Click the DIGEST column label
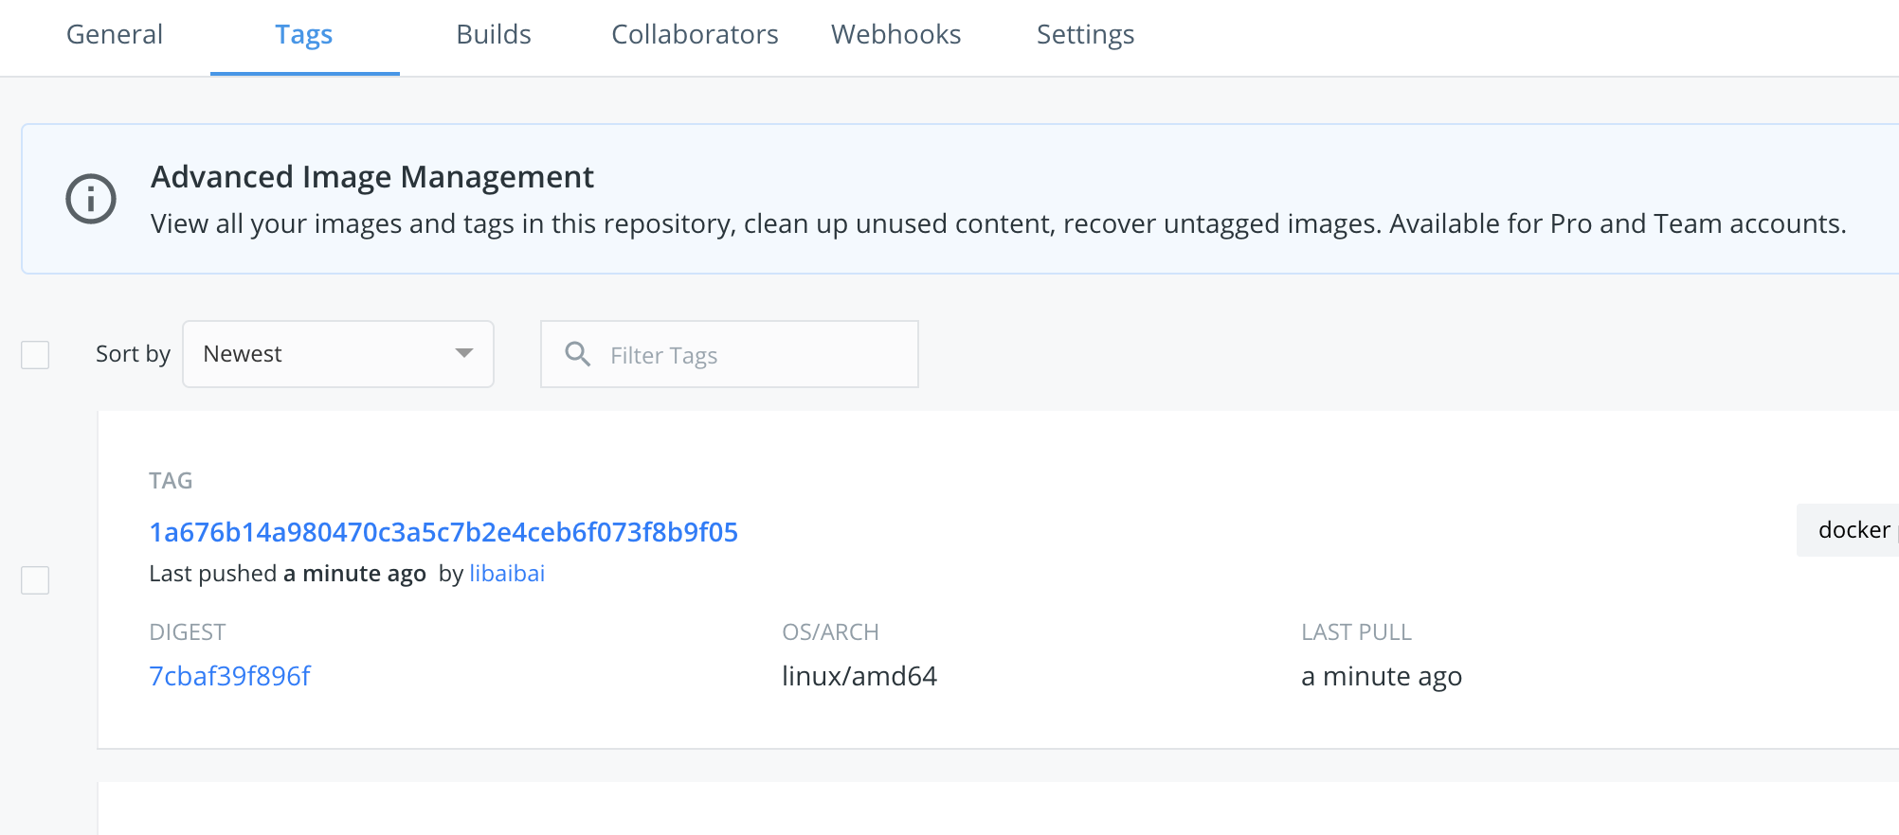1899x835 pixels. [188, 632]
